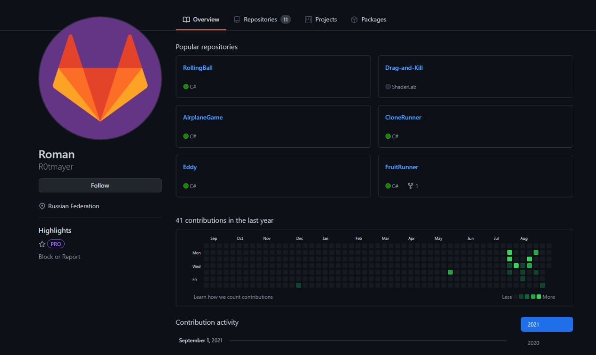The height and width of the screenshot is (355, 596).
Task: Click the PRO badge
Action: click(x=56, y=244)
